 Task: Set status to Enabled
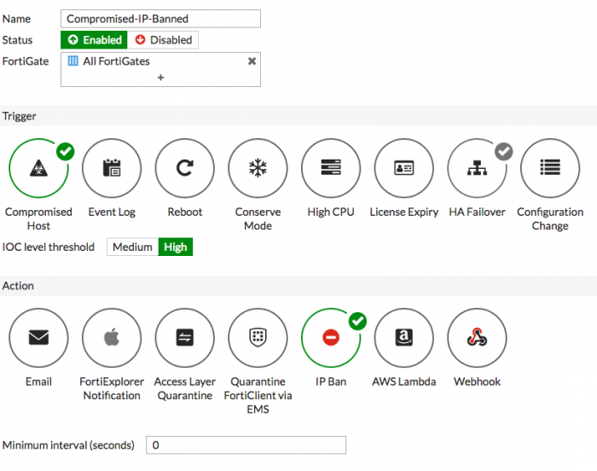[95, 40]
